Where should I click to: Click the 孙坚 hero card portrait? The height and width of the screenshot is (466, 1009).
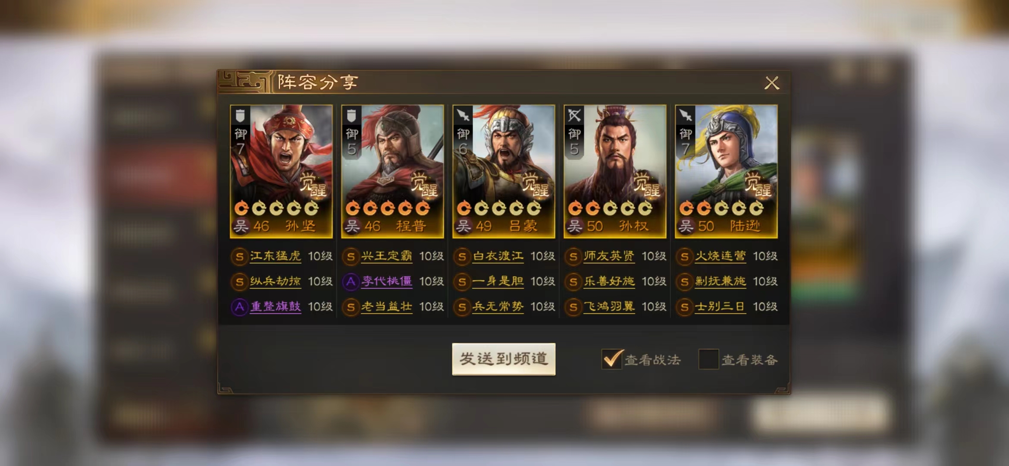coord(281,171)
